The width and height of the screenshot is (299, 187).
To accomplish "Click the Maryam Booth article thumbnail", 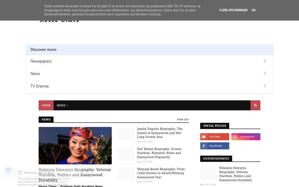I will pos(126,174).
